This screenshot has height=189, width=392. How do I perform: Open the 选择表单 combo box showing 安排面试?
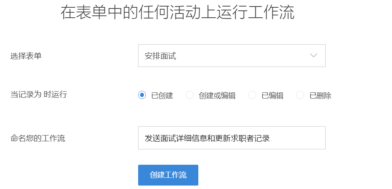231,55
